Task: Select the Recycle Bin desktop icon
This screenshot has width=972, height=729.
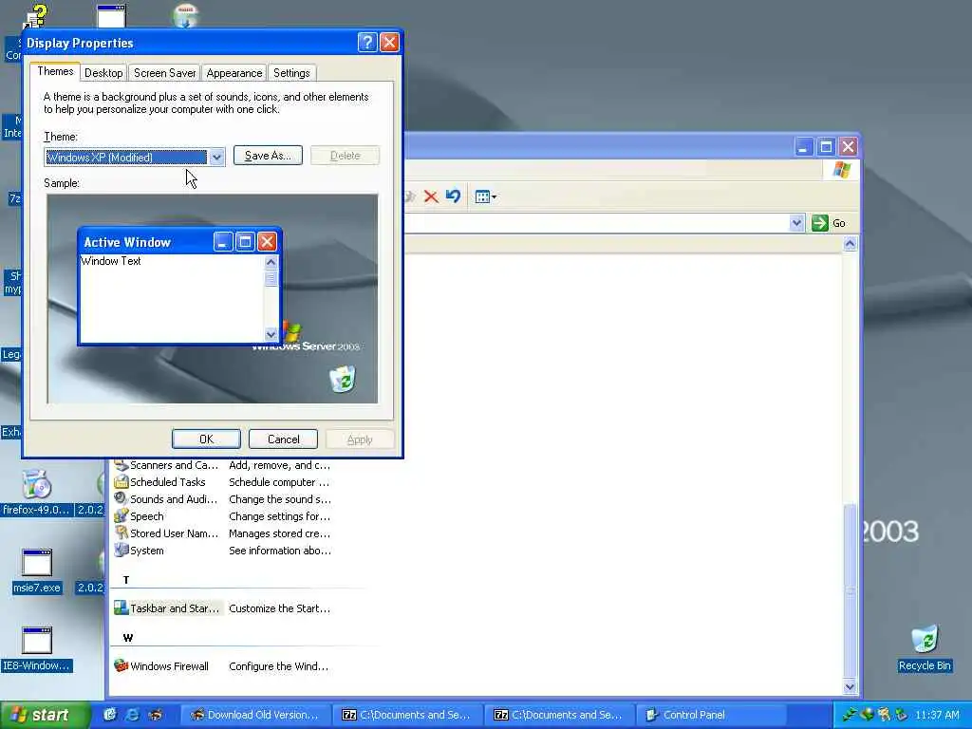Action: click(x=925, y=648)
